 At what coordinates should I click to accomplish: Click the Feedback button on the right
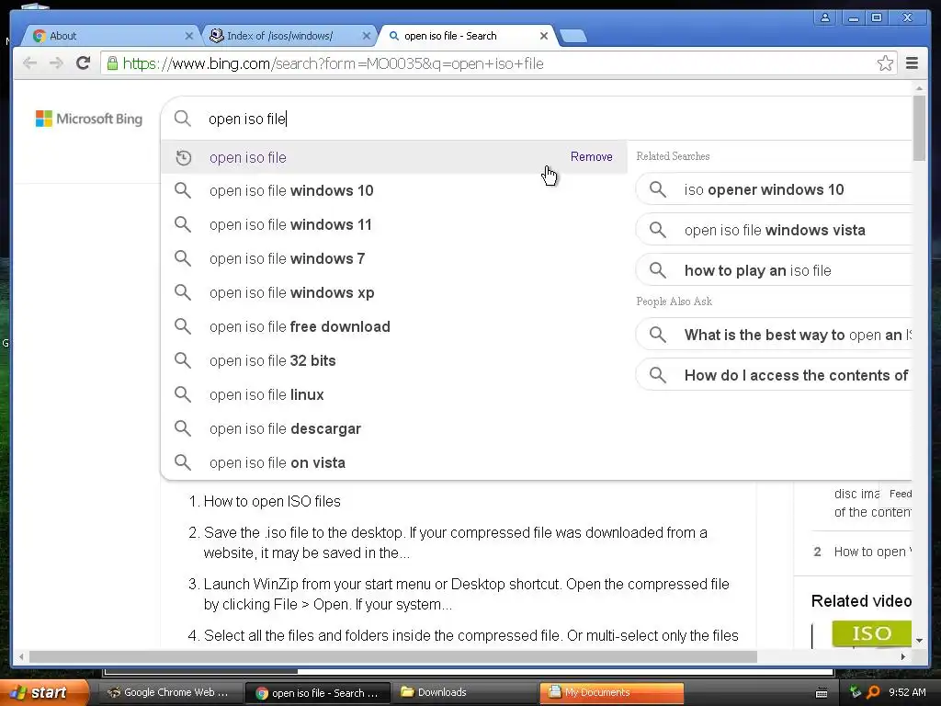coord(897,494)
